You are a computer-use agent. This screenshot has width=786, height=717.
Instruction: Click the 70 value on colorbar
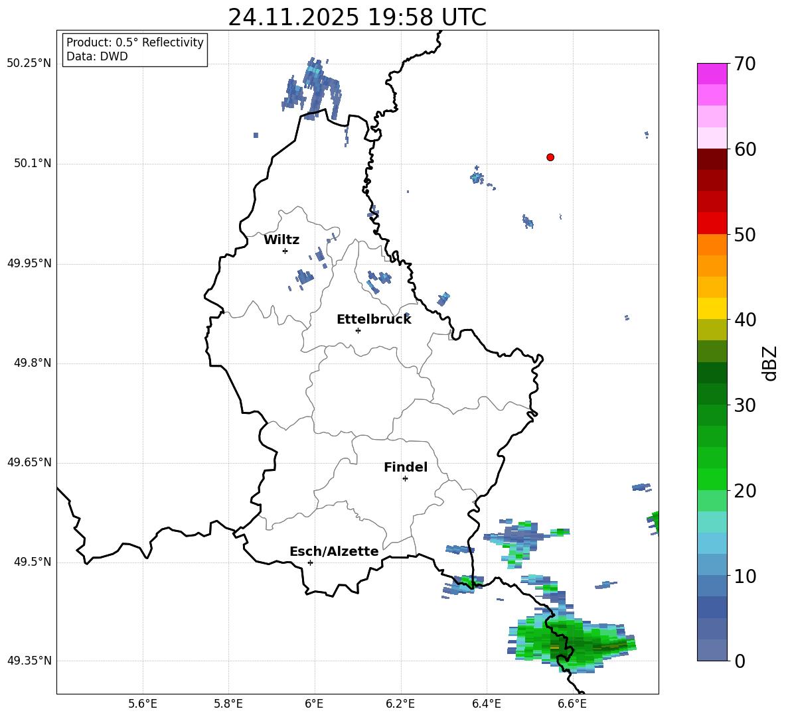744,64
